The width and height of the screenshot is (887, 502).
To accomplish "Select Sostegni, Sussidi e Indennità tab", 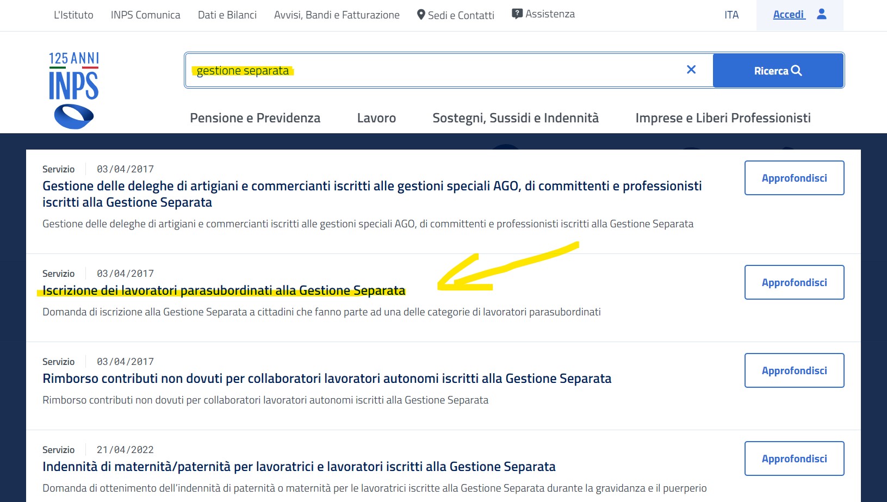I will 515,118.
